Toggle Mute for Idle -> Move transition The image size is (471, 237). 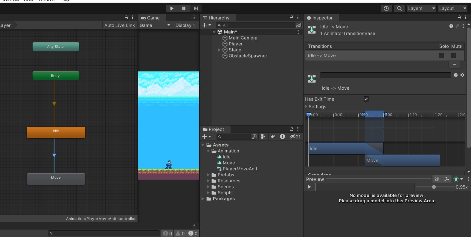(453, 56)
